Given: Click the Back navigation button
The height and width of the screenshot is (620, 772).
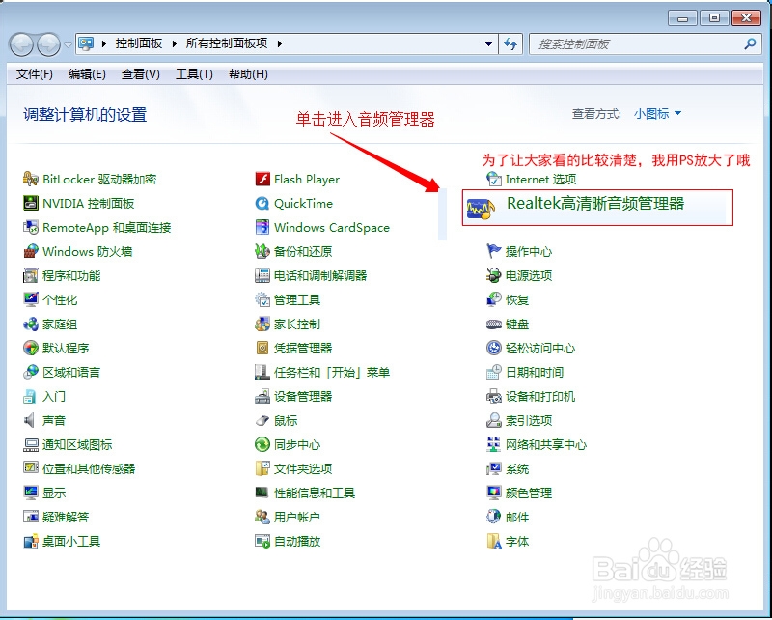Looking at the screenshot, I should 21,44.
